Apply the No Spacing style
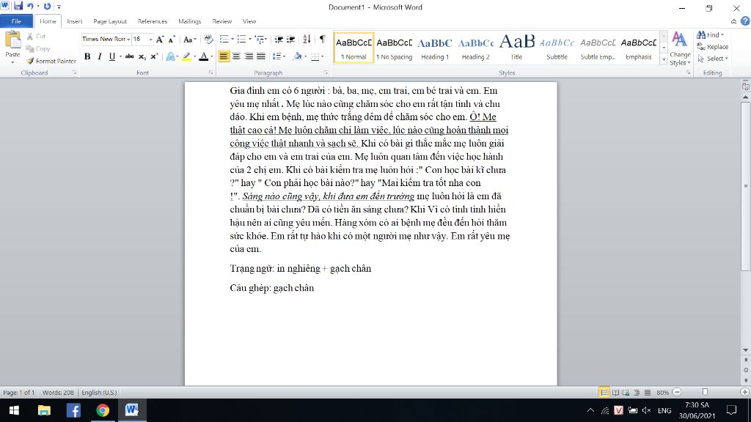 [x=394, y=48]
